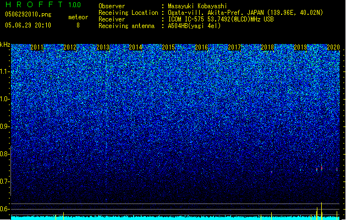Click the observer name Masayuki Kobayashi
This screenshot has width=346, height=220.
tap(197, 6)
